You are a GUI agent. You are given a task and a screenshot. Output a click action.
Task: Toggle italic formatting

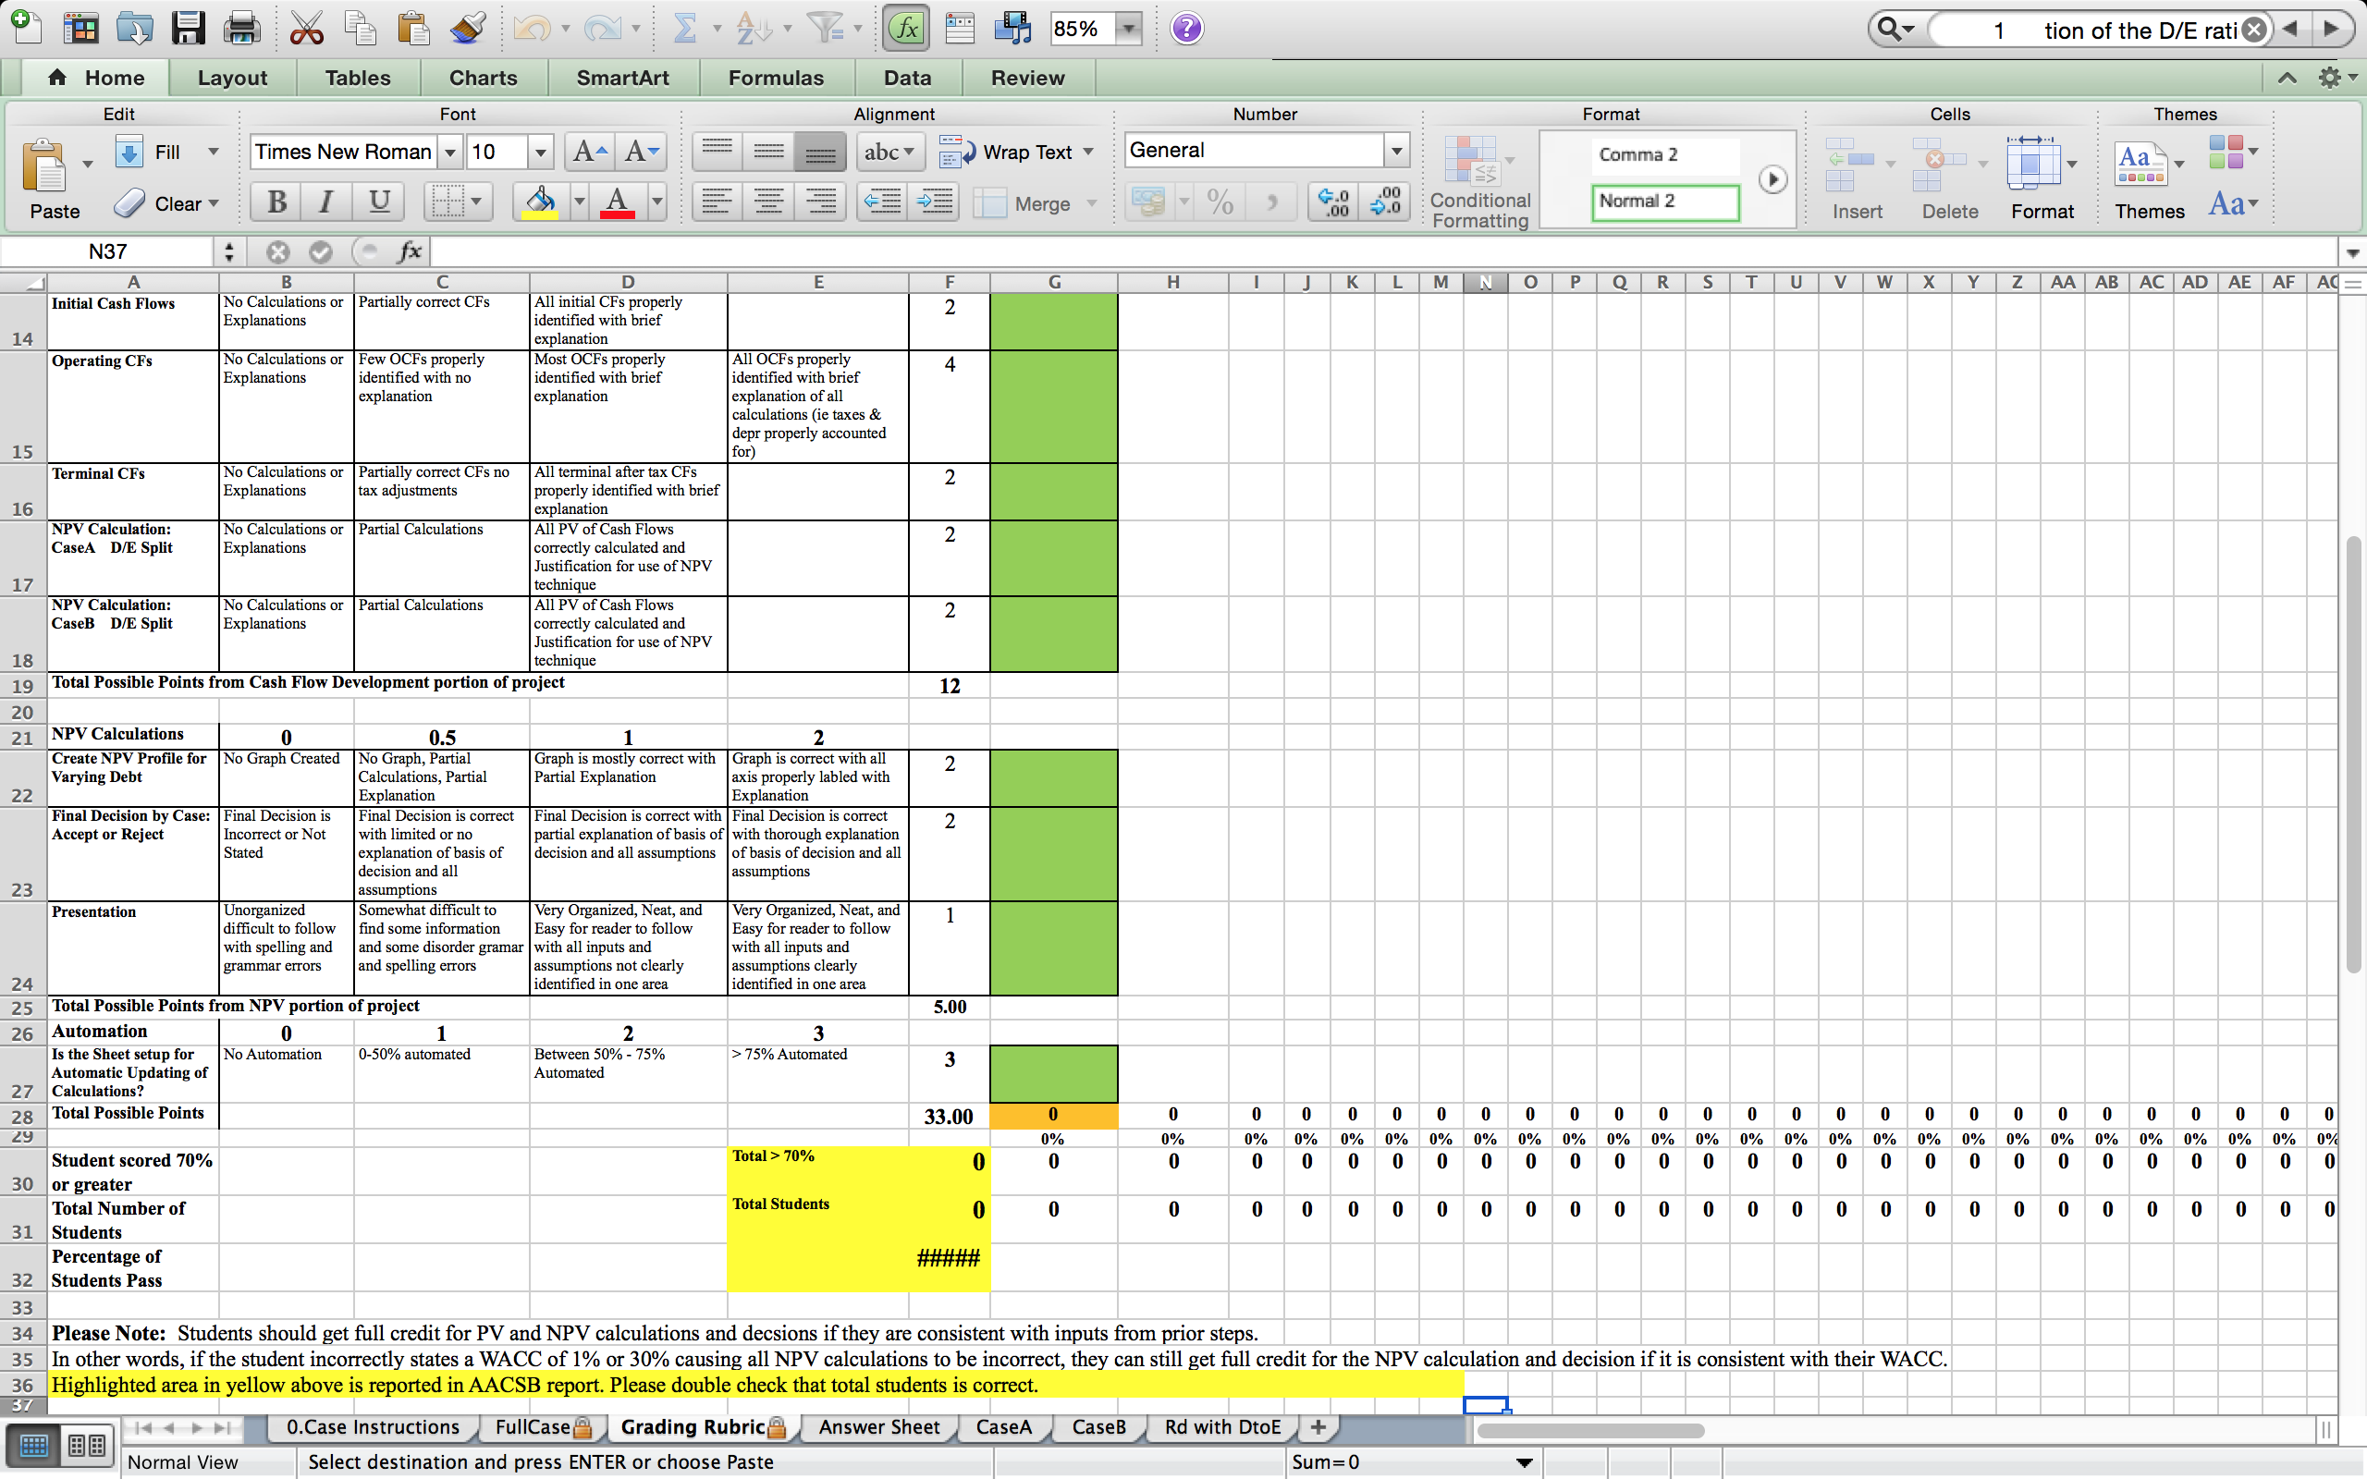tap(325, 202)
